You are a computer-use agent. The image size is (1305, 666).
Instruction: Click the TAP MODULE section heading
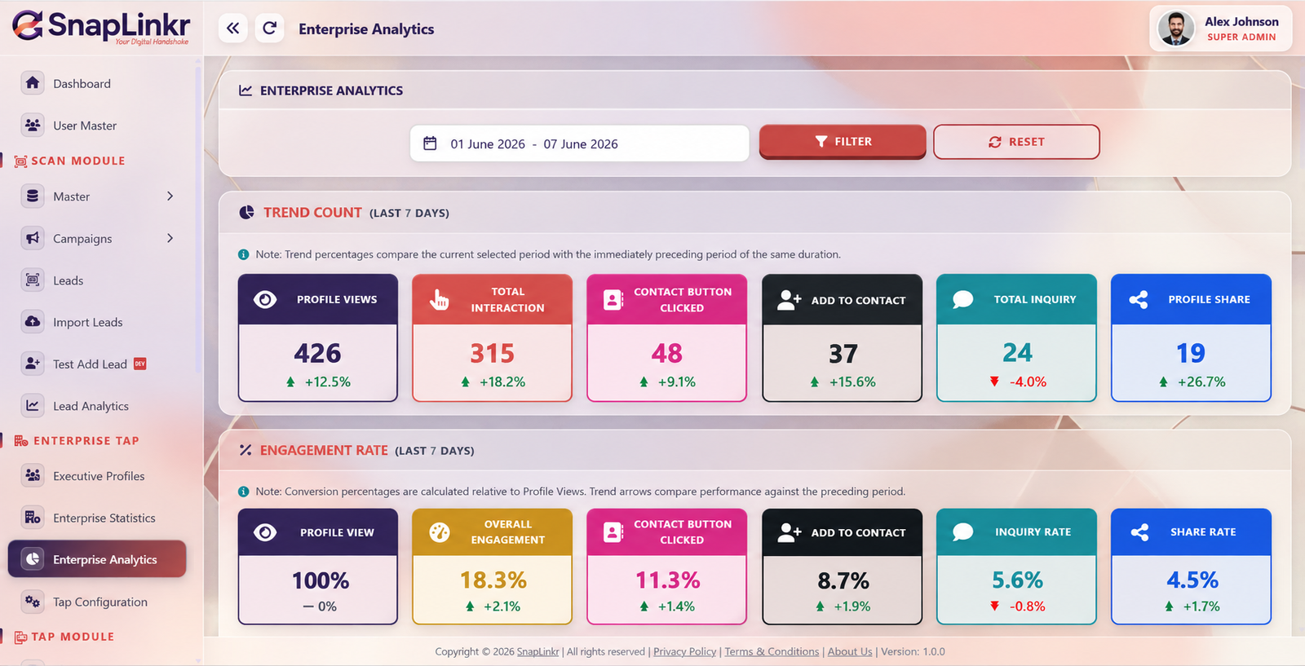(73, 637)
